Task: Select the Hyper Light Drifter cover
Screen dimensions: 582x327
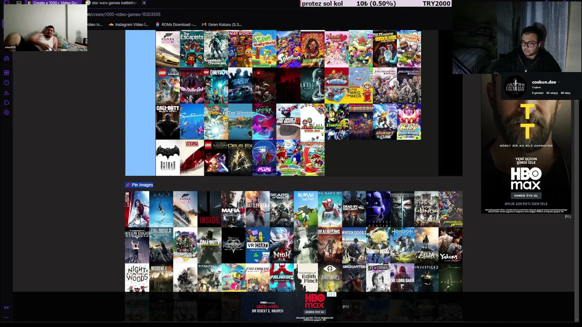Action: [264, 122]
